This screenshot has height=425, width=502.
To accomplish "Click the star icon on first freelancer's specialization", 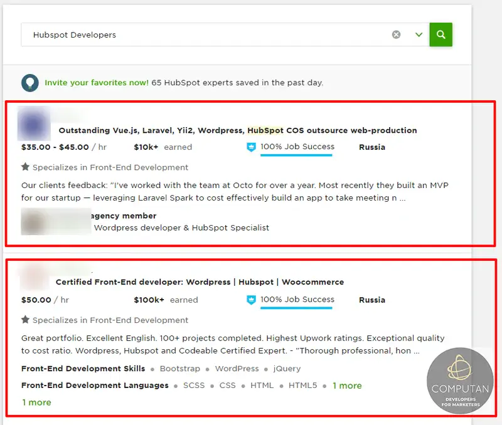I will pos(25,167).
